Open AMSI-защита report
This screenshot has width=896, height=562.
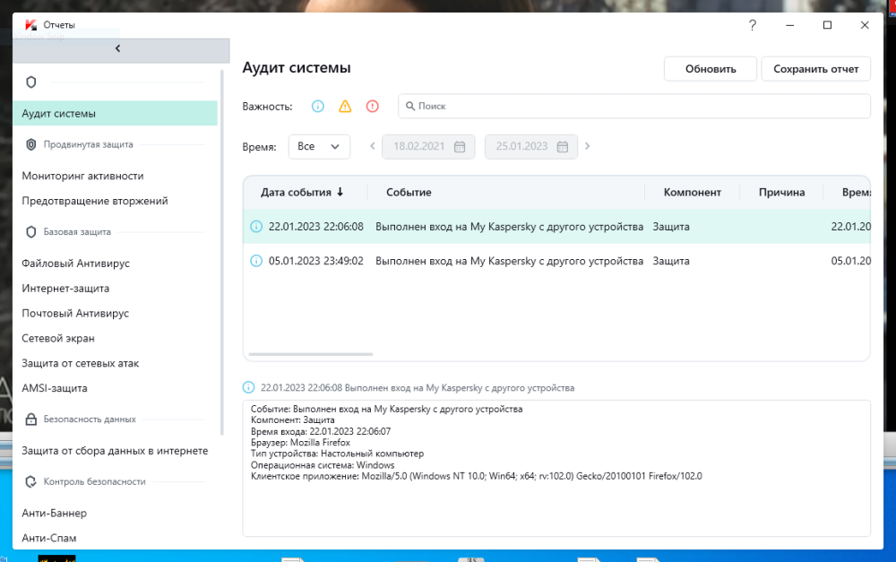[x=55, y=388]
